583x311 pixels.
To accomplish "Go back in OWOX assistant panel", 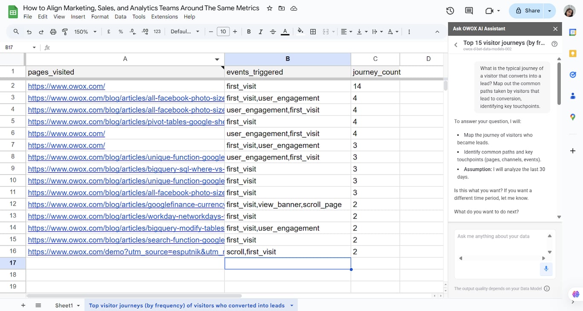I will pos(456,44).
